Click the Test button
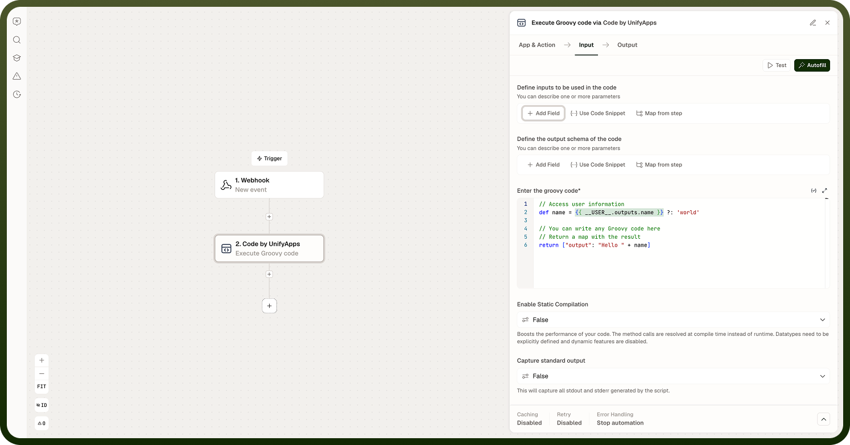The image size is (850, 445). tap(777, 65)
